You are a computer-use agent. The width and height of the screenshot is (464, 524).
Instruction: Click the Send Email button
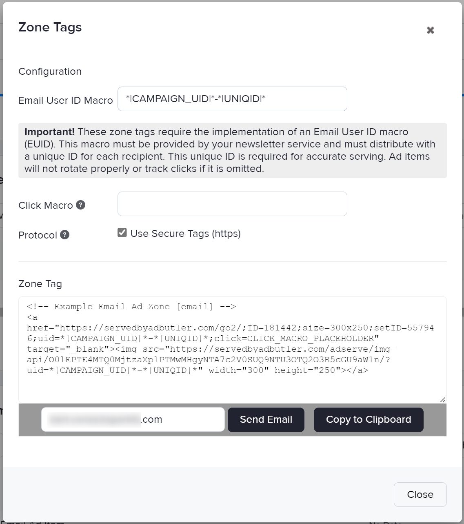pyautogui.click(x=266, y=419)
